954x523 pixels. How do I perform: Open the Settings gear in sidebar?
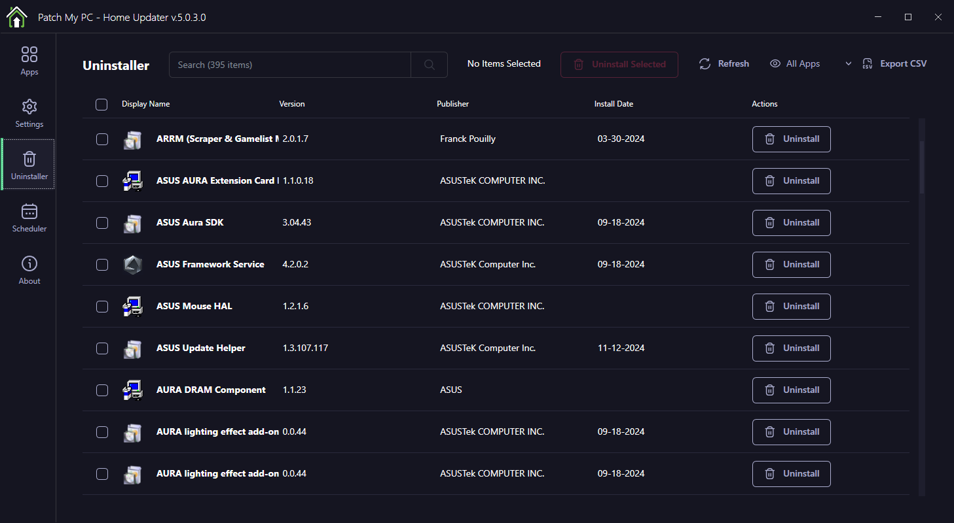point(29,113)
